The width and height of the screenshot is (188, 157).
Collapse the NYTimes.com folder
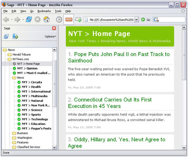(x=9, y=59)
